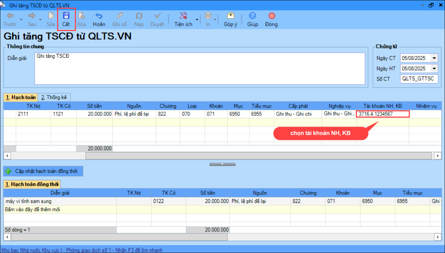Open the Ngày HT date dropdown

[435, 69]
